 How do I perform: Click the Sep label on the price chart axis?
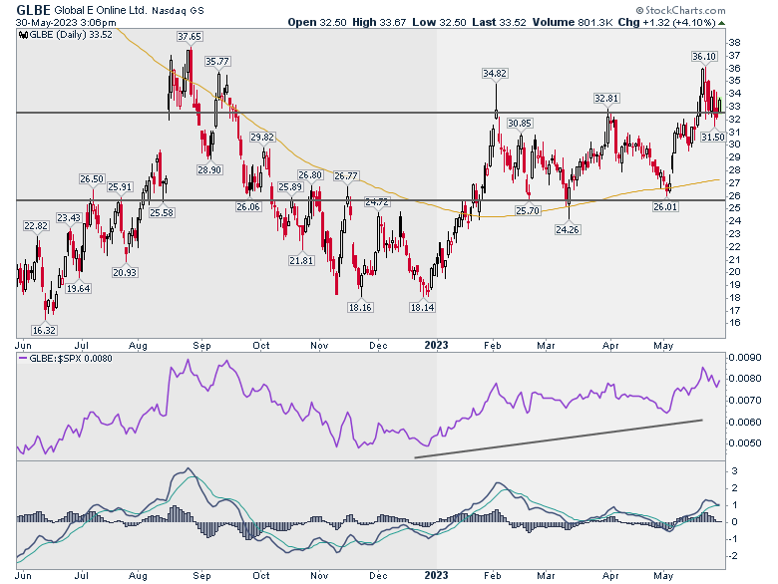[x=201, y=346]
